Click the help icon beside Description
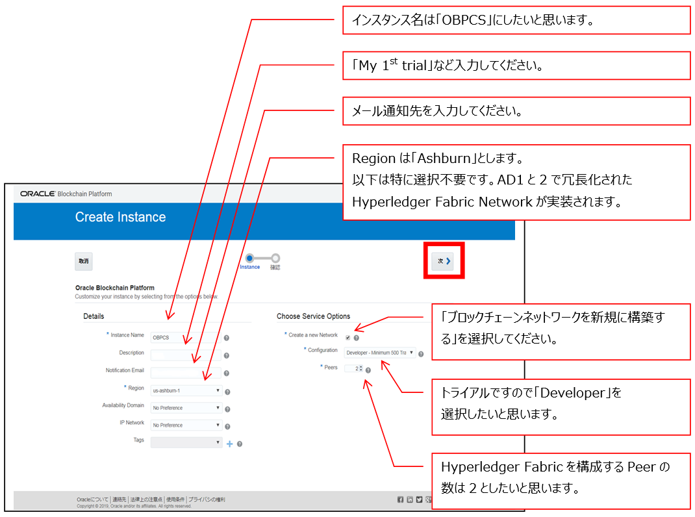The height and width of the screenshot is (517, 695). (227, 356)
